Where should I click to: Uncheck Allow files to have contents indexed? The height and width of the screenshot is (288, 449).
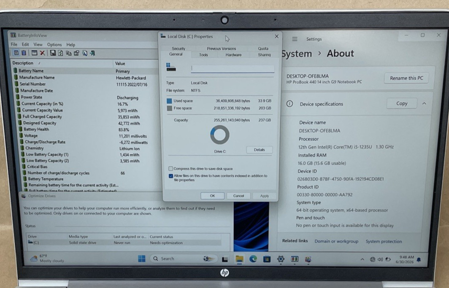tap(171, 176)
